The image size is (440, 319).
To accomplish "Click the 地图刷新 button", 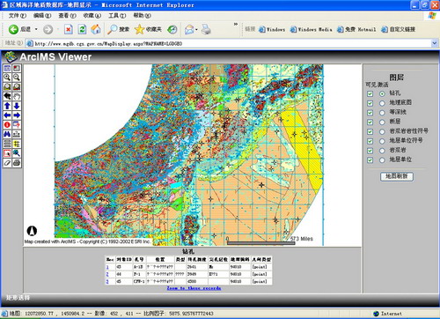I will click(x=397, y=176).
